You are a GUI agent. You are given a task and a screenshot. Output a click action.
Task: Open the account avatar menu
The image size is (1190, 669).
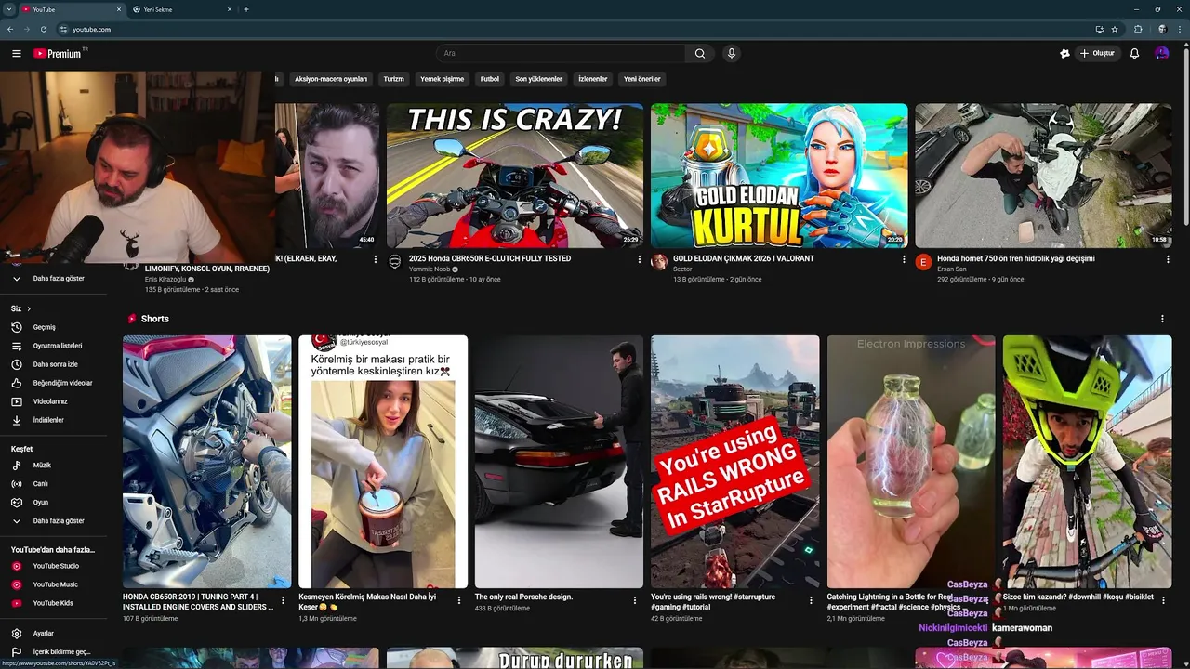point(1161,54)
